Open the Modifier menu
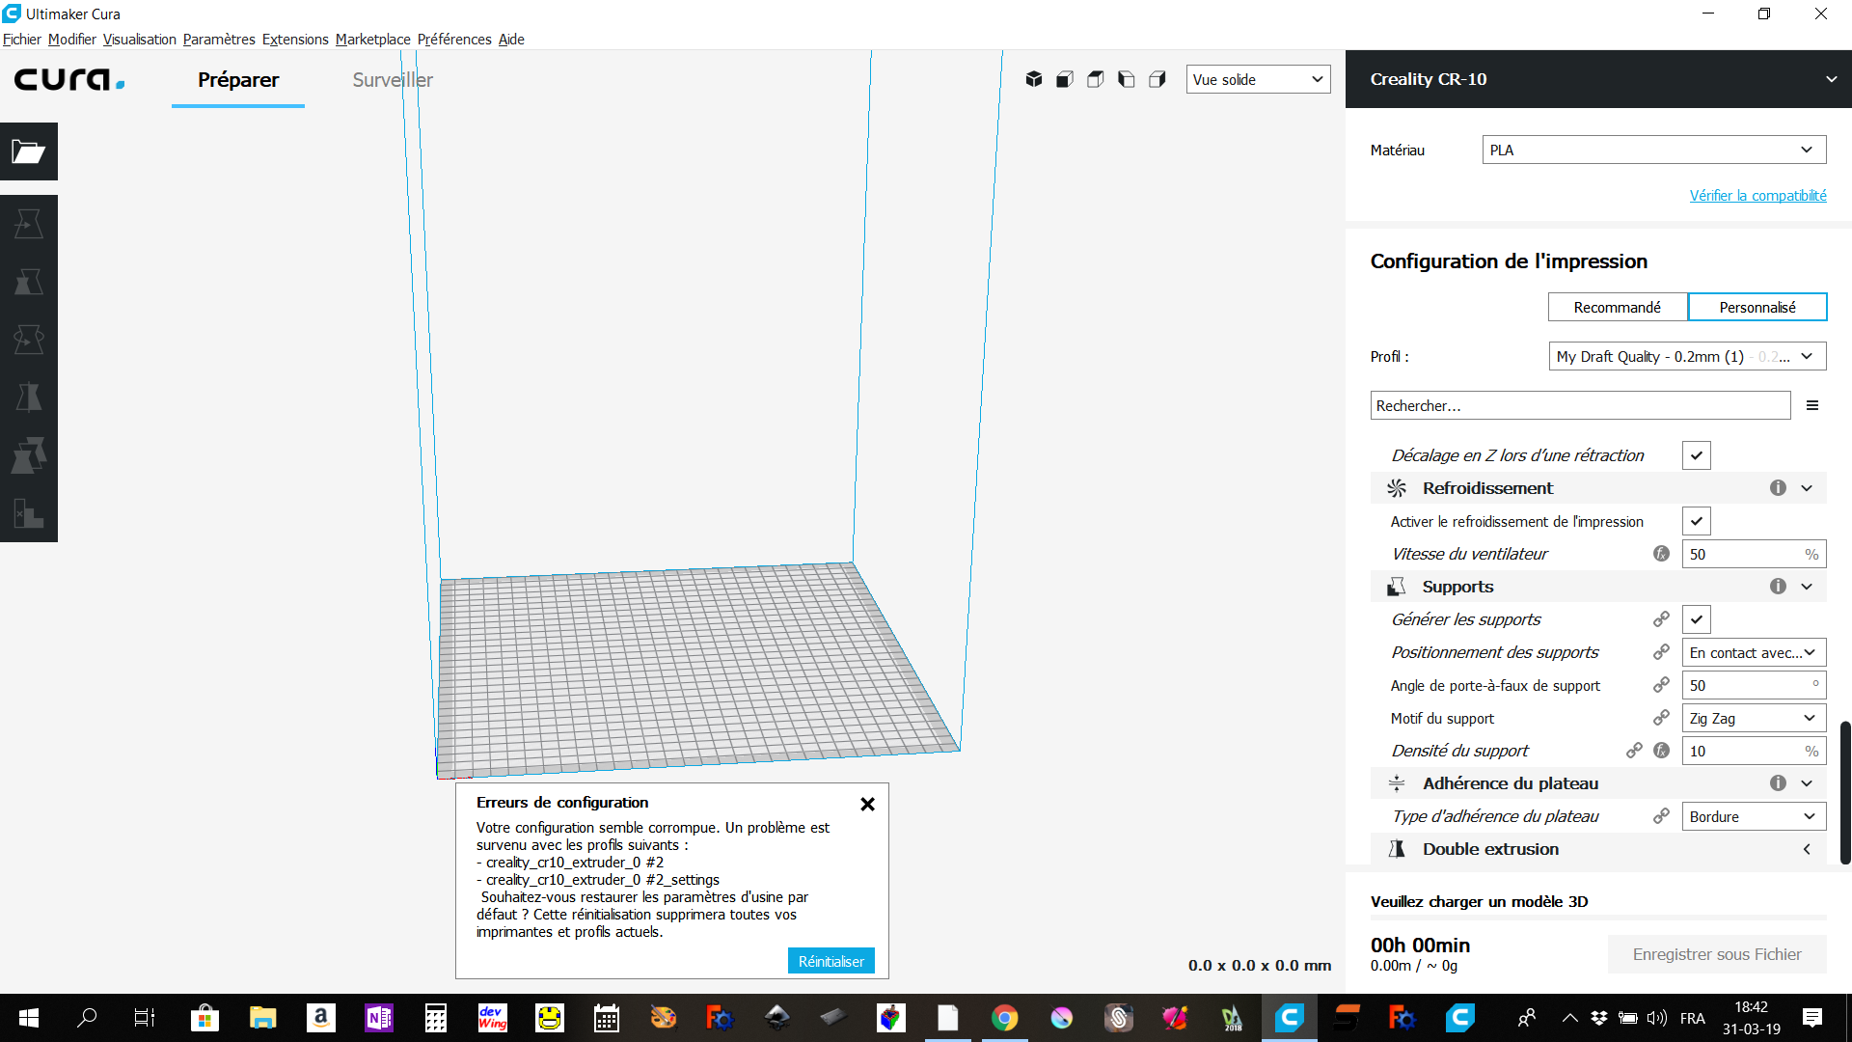The width and height of the screenshot is (1852, 1042). pos(72,40)
